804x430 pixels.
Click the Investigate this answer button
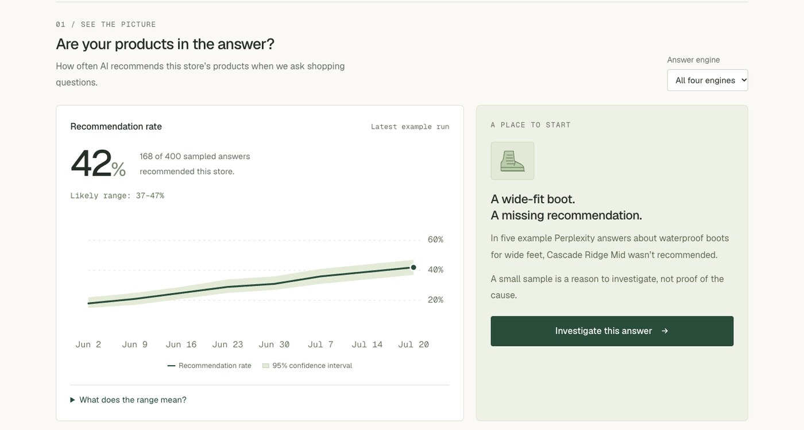[x=612, y=331]
